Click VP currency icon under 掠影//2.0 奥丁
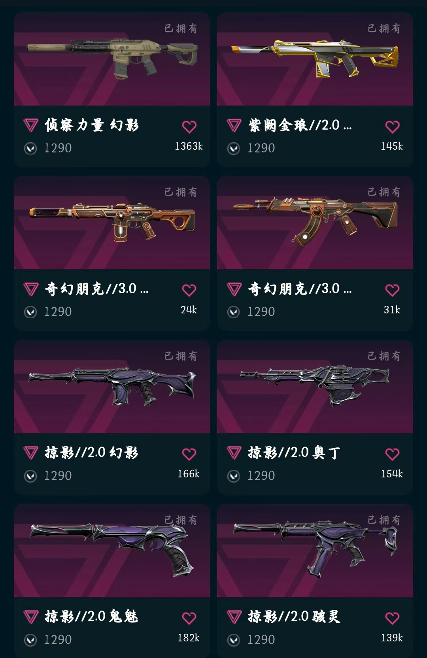Image resolution: width=427 pixels, height=658 pixels. [234, 476]
